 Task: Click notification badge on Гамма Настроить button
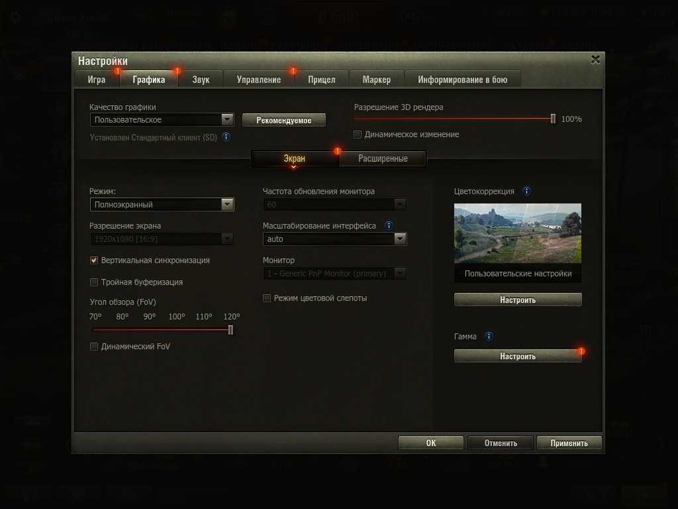click(581, 351)
